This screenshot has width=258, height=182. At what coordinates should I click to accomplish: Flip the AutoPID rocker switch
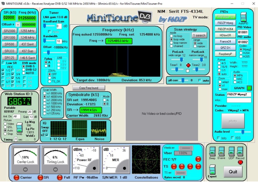pyautogui.click(x=243, y=17)
